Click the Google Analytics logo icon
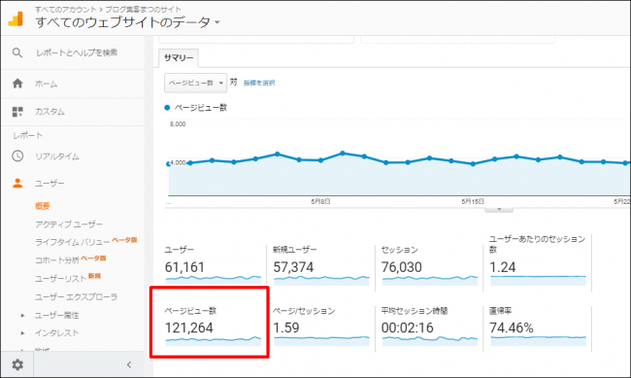Viewport: 631px width, 378px height. [x=16, y=18]
